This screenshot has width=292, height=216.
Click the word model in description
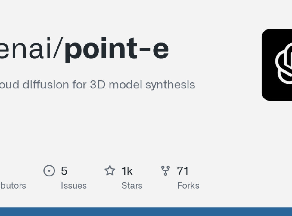click(125, 85)
